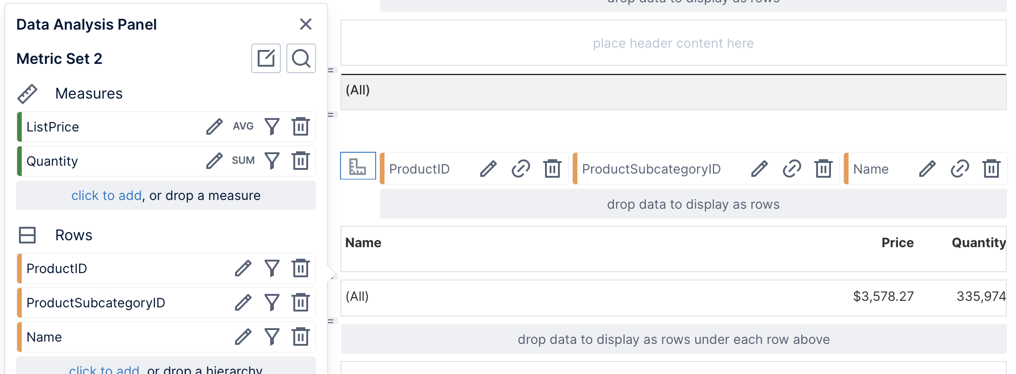Click the table layout icon left of ProductID

(358, 166)
